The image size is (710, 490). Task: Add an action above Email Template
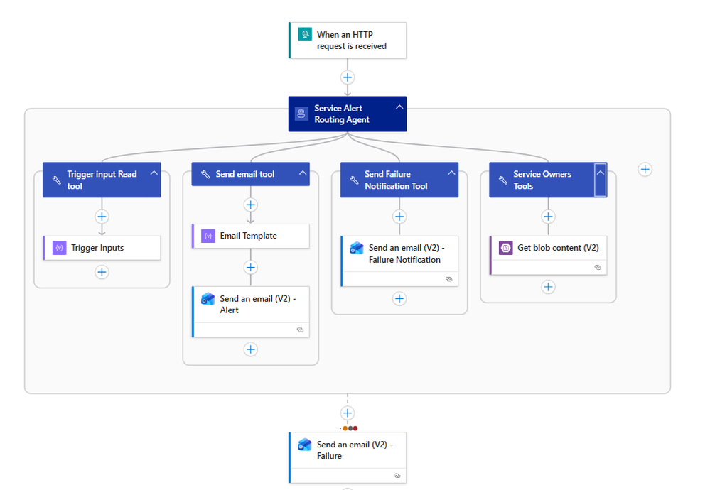tap(250, 205)
